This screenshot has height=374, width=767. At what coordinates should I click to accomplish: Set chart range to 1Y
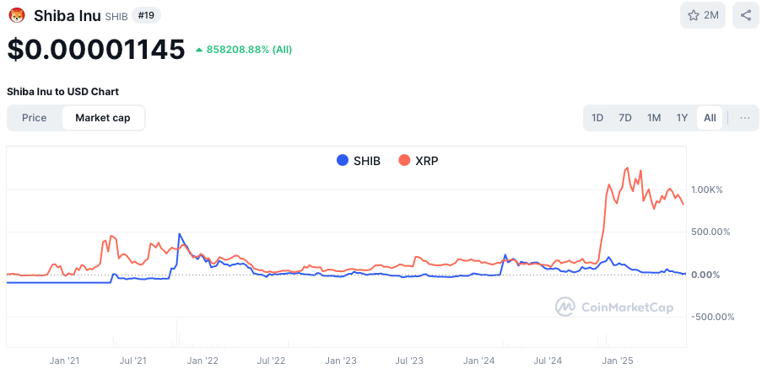click(x=682, y=118)
